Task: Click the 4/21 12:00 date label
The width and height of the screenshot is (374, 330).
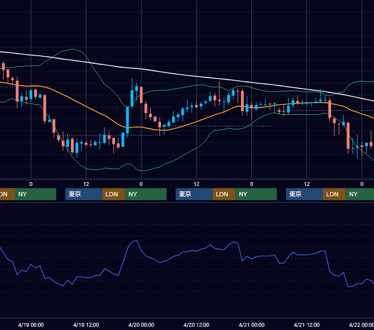Action: tap(307, 324)
